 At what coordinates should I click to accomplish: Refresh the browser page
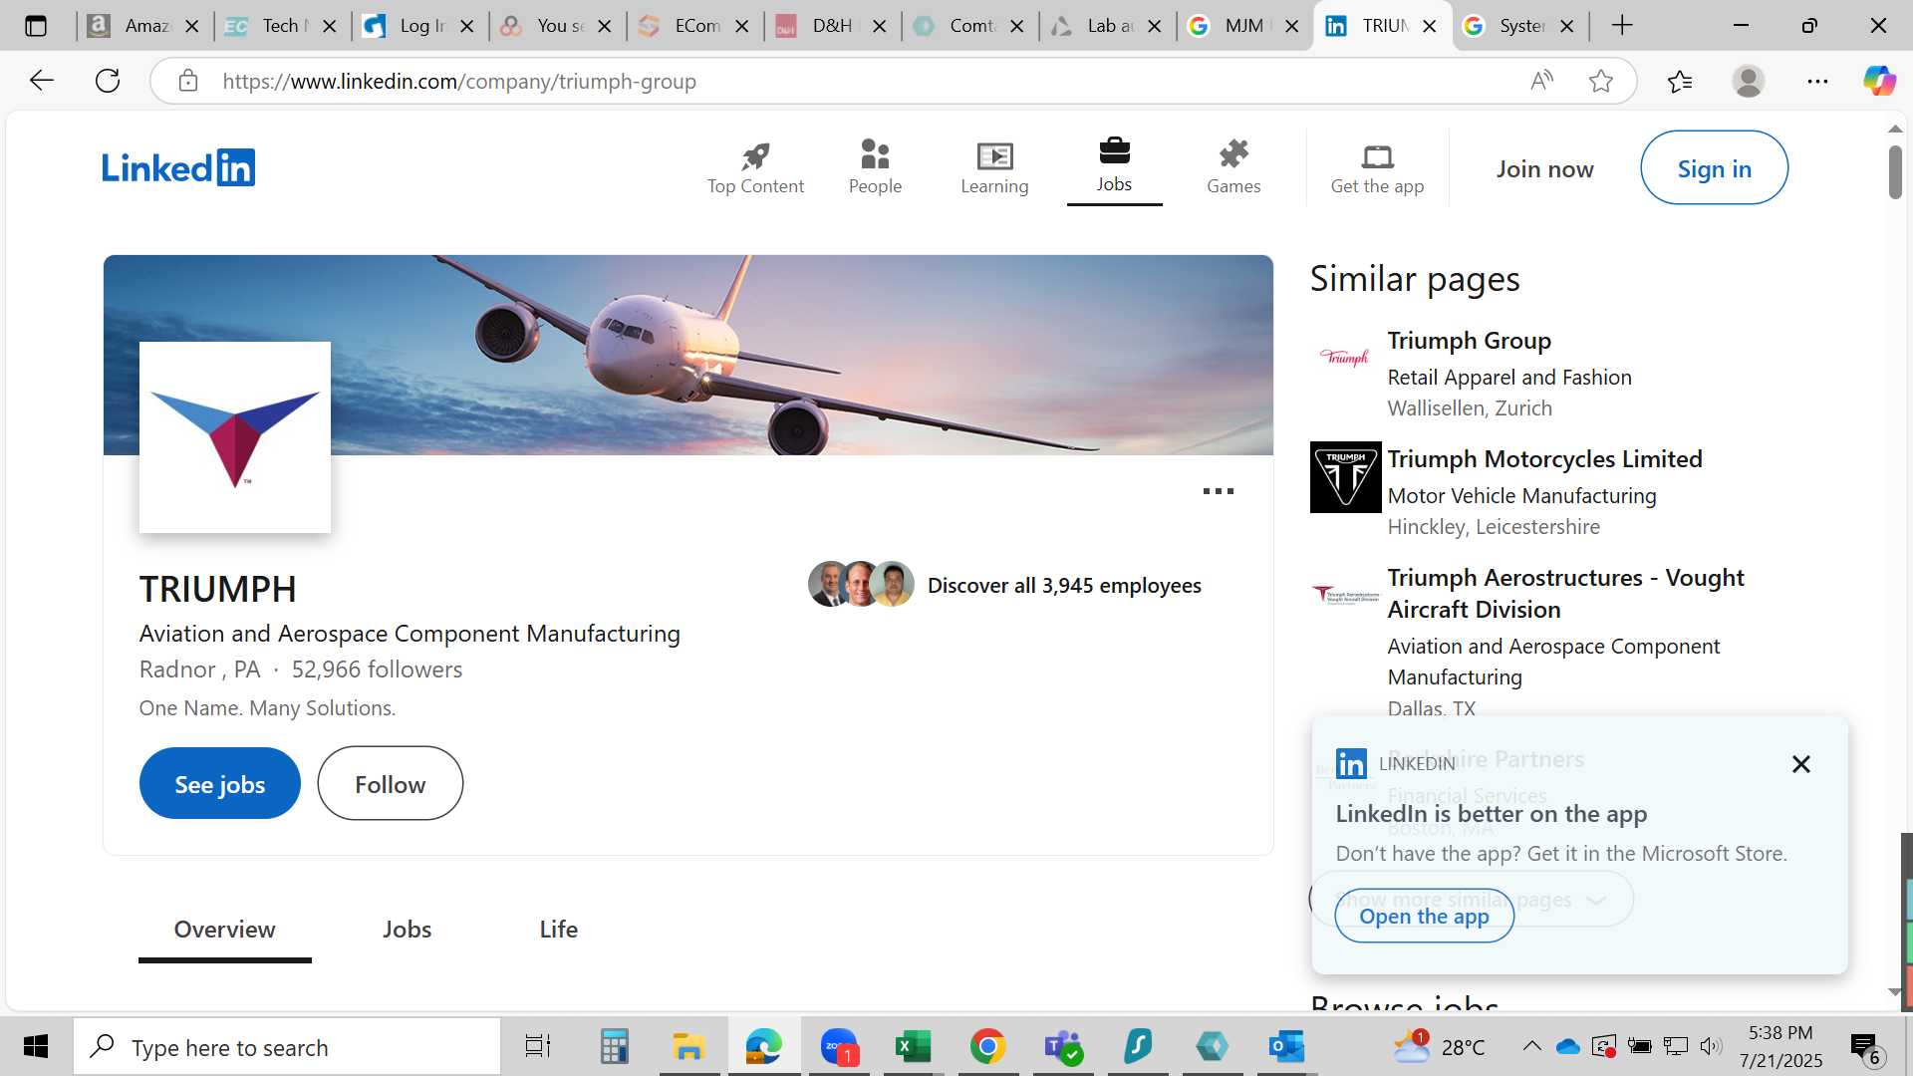108,81
